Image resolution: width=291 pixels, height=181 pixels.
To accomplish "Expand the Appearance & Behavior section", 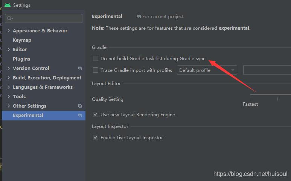I will coord(9,31).
